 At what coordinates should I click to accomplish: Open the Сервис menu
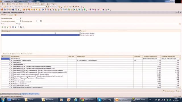(43, 4)
